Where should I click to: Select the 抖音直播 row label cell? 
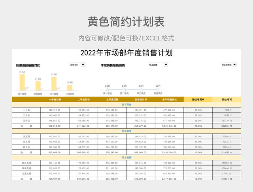pos(26,163)
